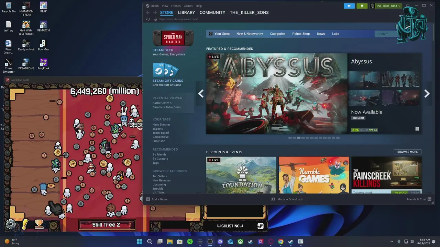Go forward with Steam's forward arrow
The image size is (440, 247).
tap(155, 12)
